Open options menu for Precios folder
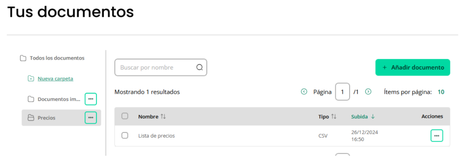This screenshot has width=459, height=162. point(91,118)
